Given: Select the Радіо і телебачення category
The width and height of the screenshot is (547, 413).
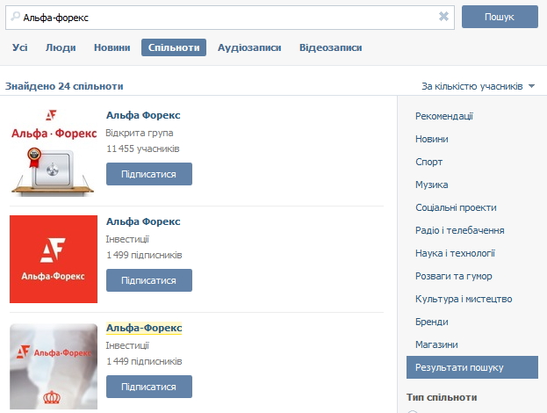Looking at the screenshot, I should click(x=460, y=230).
